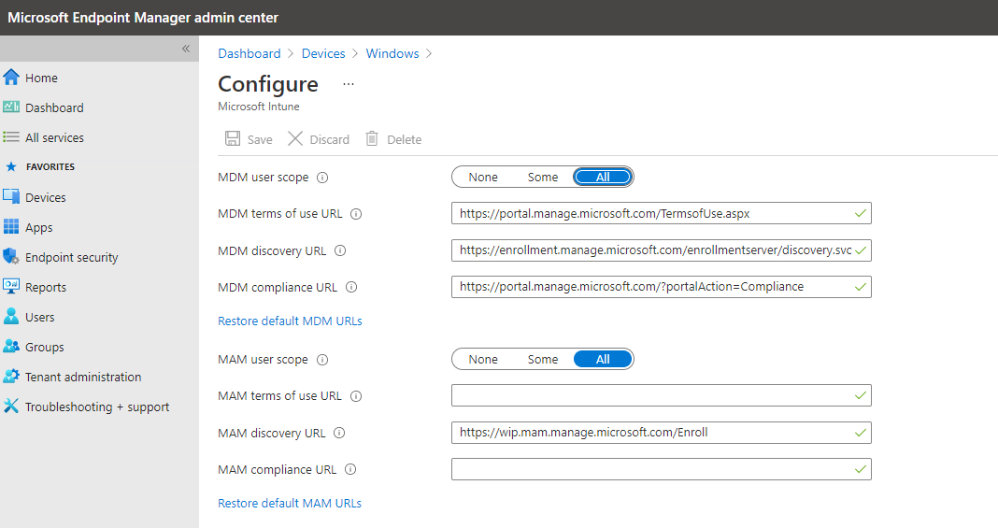Click the Tenant administration gear icon

click(x=11, y=377)
